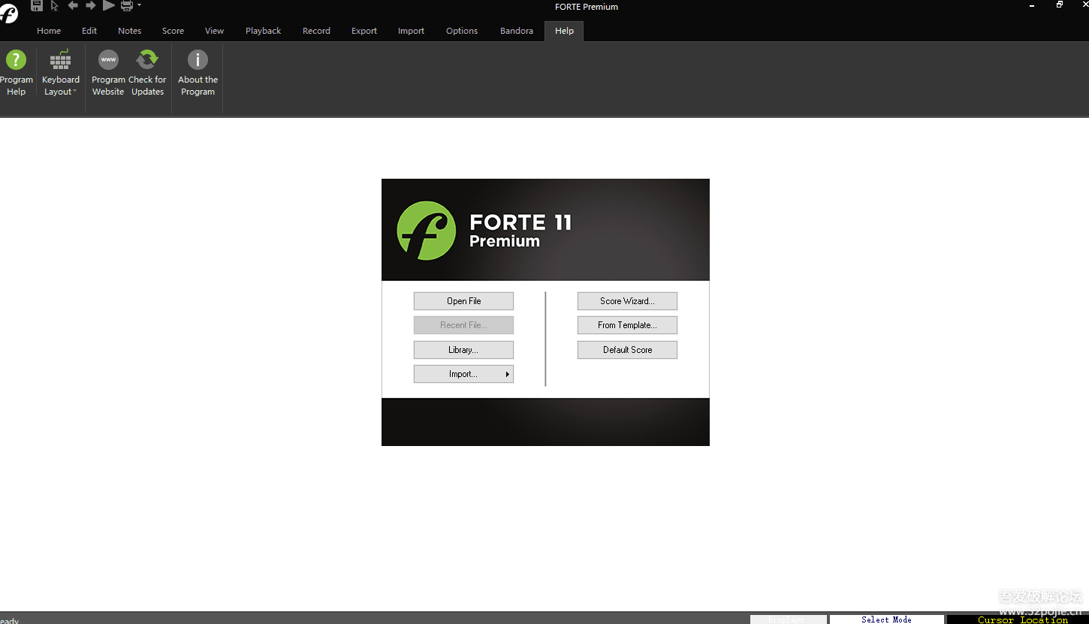This screenshot has width=1089, height=624.
Task: Click the green FORTE 11 logo
Action: coord(426,231)
